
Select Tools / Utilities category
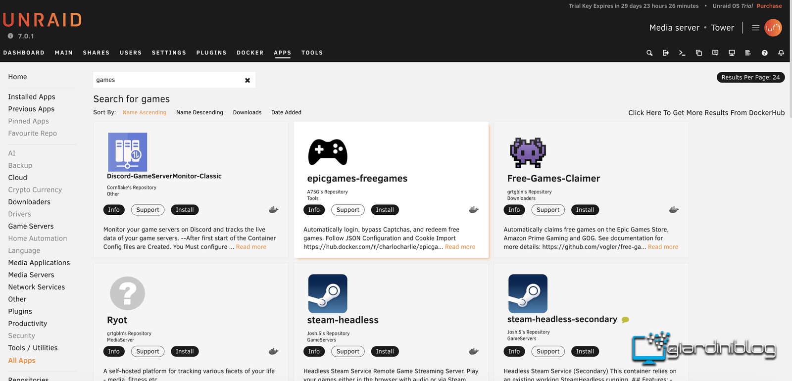tap(33, 348)
